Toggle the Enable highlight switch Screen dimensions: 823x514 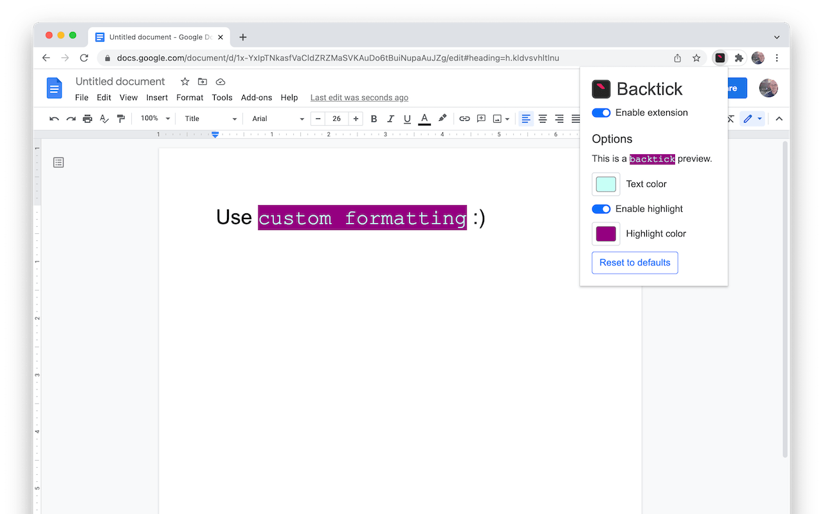point(601,209)
